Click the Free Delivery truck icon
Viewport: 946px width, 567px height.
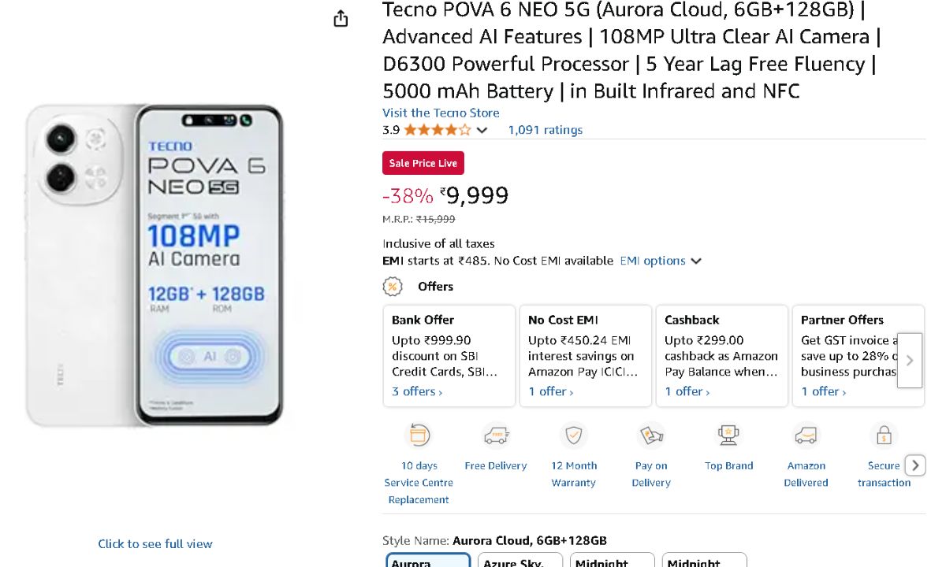point(496,435)
